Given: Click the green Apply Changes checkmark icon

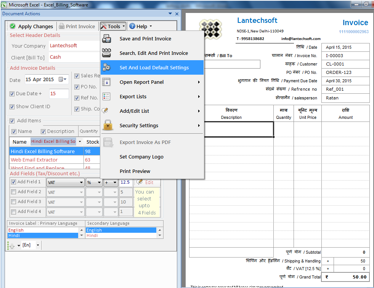Looking at the screenshot, I should (13, 26).
